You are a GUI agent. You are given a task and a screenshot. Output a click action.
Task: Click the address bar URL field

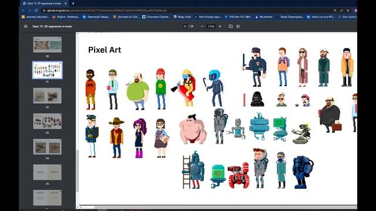pos(187,11)
